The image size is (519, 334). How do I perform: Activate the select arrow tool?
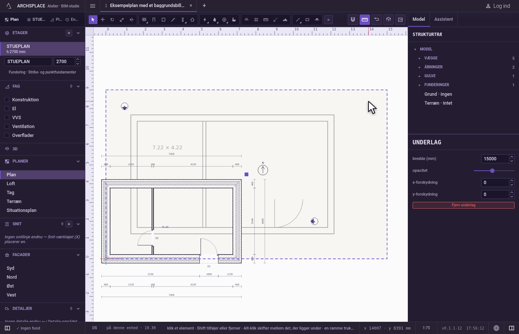pyautogui.click(x=93, y=20)
